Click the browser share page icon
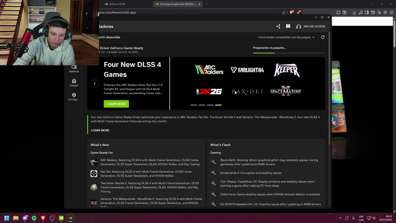396x223 pixels. point(284,12)
